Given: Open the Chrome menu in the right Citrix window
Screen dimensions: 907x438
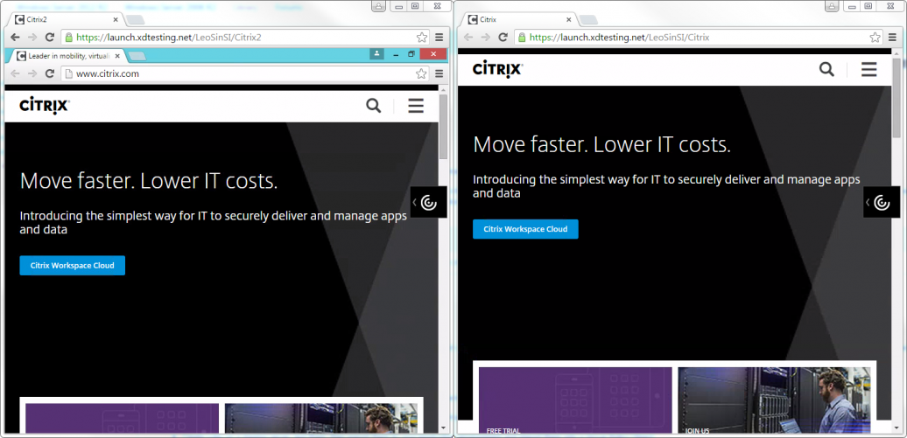Looking at the screenshot, I should pos(893,38).
